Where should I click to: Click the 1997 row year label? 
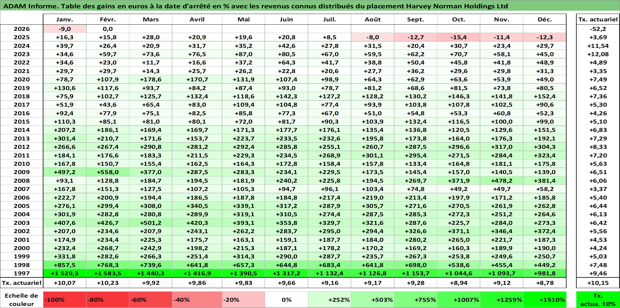pyautogui.click(x=21, y=273)
